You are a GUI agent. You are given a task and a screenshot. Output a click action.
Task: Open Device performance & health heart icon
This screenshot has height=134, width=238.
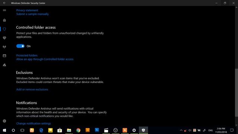pyautogui.click(x=4, y=38)
